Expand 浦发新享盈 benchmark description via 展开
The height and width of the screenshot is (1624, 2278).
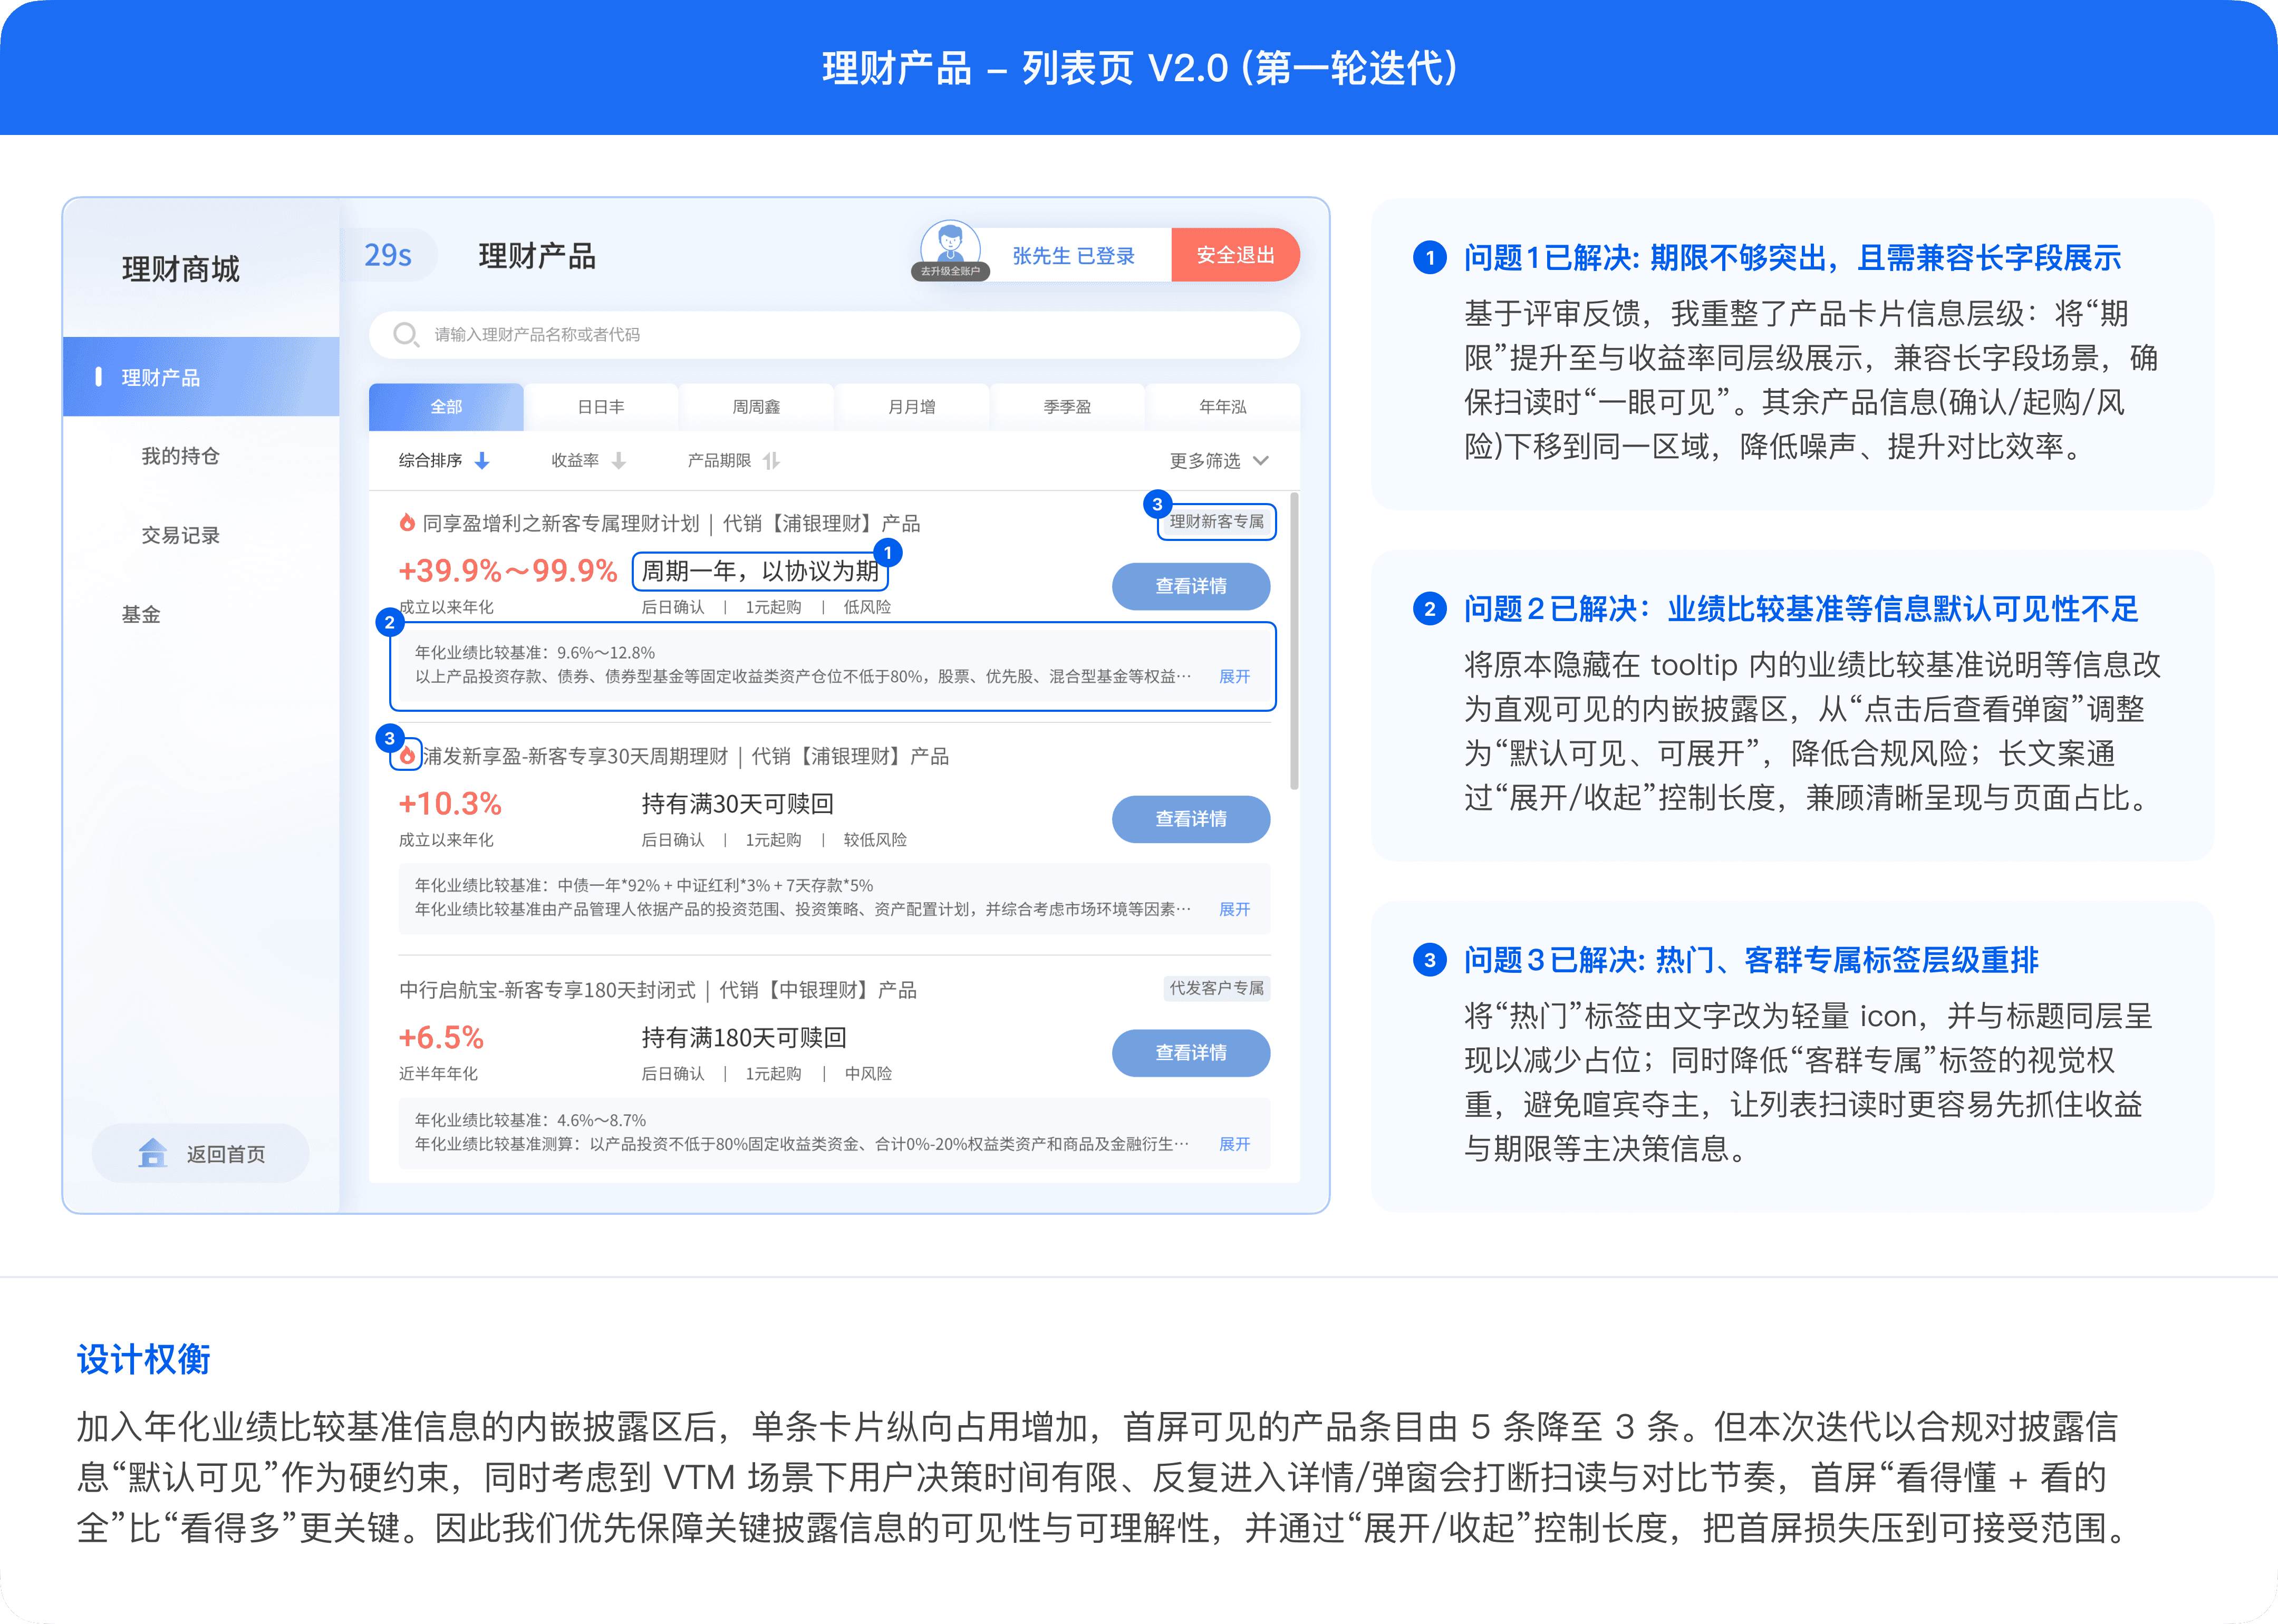(1234, 909)
